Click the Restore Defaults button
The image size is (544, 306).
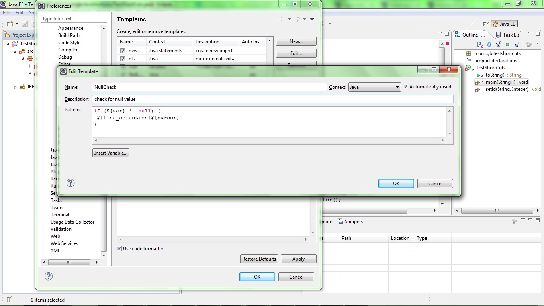pos(259,259)
